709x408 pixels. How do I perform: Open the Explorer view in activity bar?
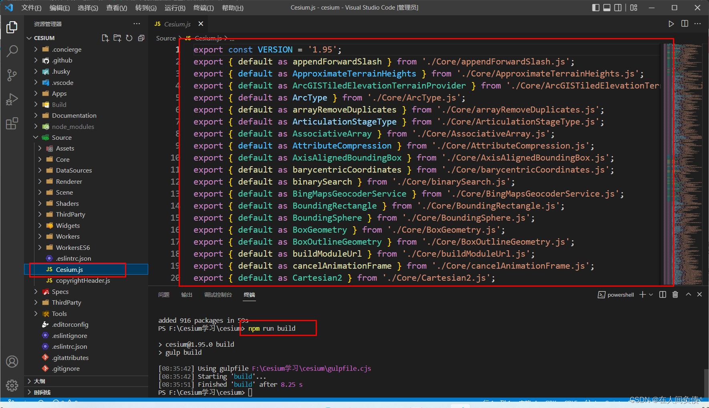(x=12, y=27)
